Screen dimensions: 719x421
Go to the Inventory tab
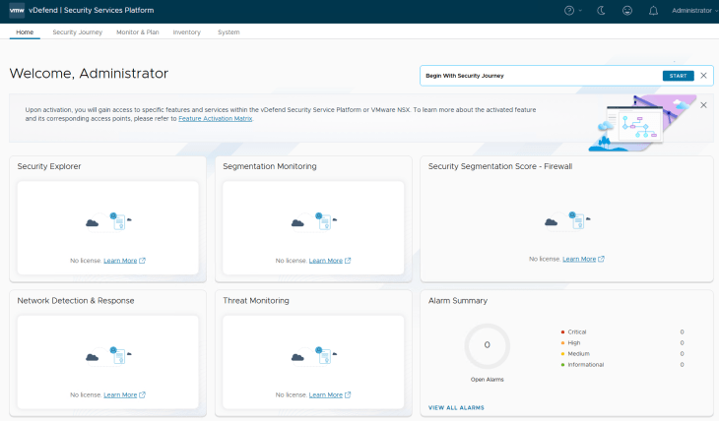tap(186, 32)
